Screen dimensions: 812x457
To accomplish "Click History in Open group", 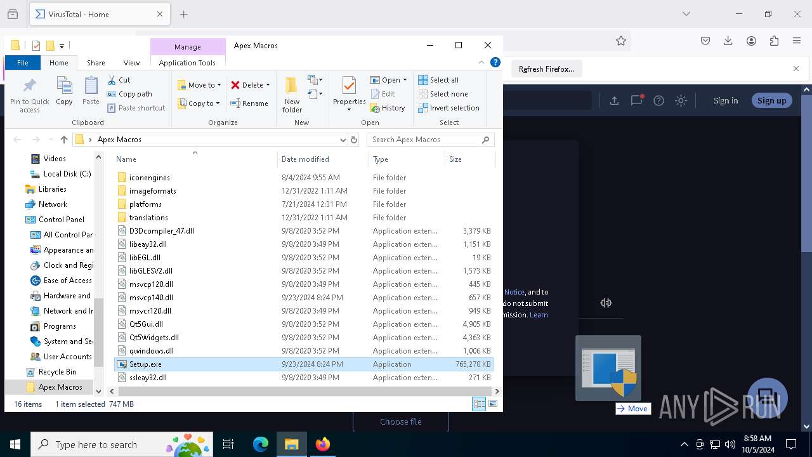I will tap(388, 108).
